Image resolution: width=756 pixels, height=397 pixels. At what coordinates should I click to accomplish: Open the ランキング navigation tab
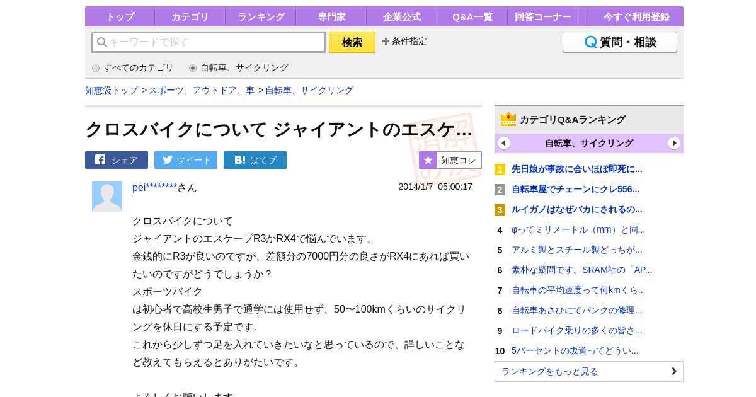pyautogui.click(x=261, y=17)
